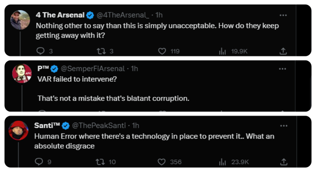Visit the @4TheArsenal_ handle link
Viewport: 316px width, 172px height.
[122, 15]
